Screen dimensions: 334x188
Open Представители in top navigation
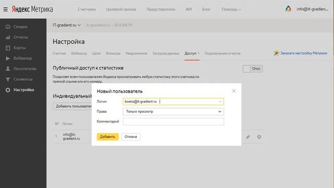click(x=161, y=9)
